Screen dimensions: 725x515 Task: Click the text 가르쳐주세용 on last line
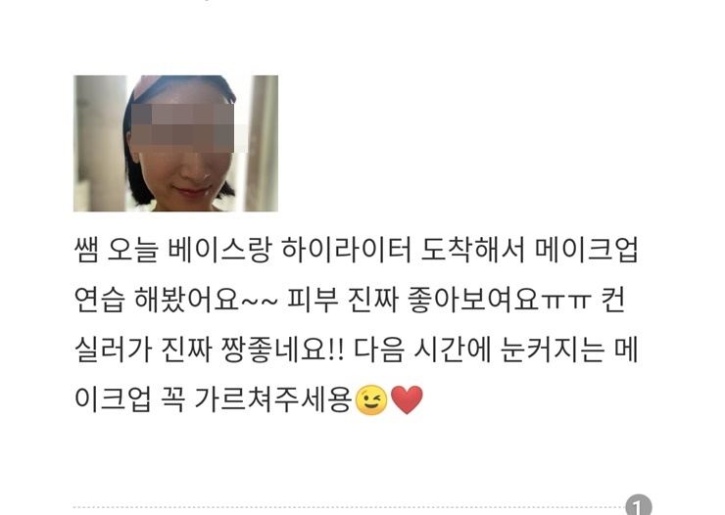pyautogui.click(x=272, y=399)
